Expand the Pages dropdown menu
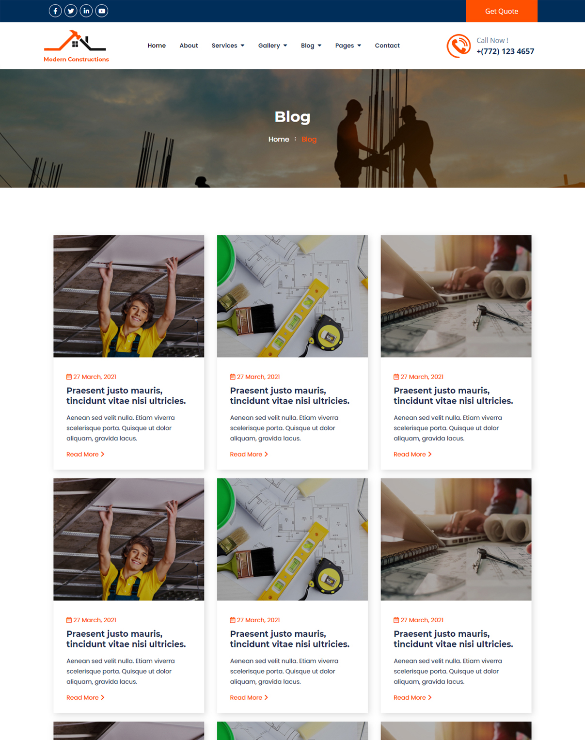This screenshot has width=585, height=740. (348, 46)
